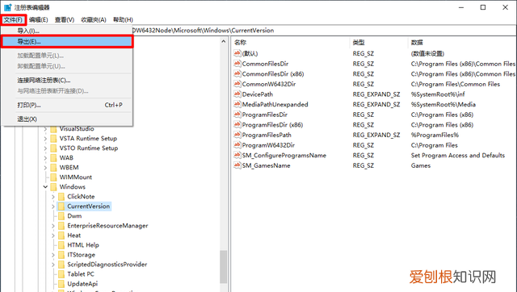517x292 pixels.
Task: Open the 编辑(E) menu
Action: 38,19
